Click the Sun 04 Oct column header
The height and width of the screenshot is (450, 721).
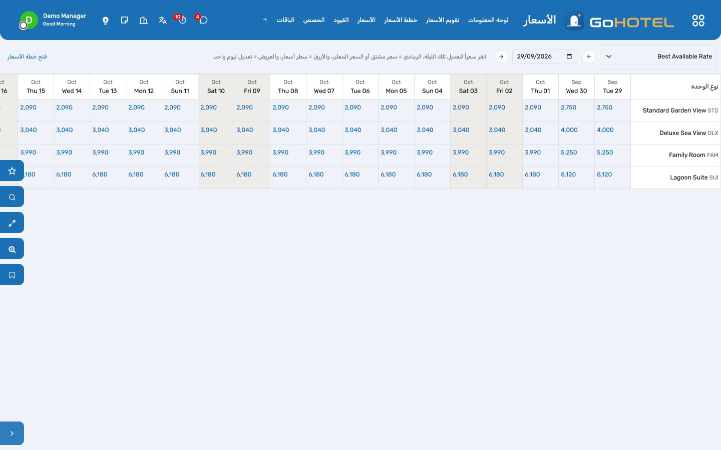(432, 86)
